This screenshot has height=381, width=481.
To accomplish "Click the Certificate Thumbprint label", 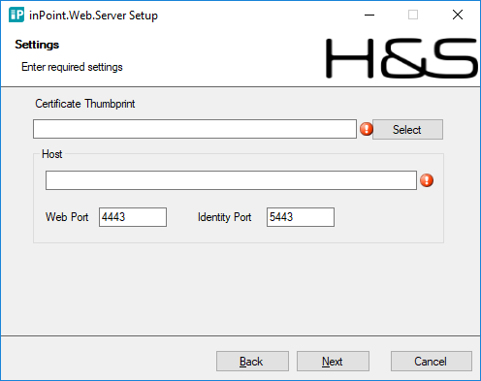I will (85, 104).
